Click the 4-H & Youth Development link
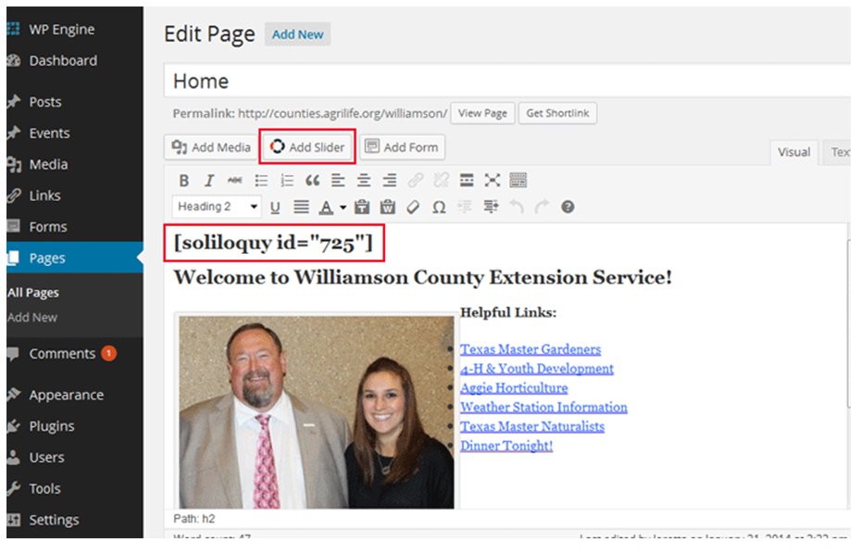Screen dimensions: 861x555 [536, 368]
